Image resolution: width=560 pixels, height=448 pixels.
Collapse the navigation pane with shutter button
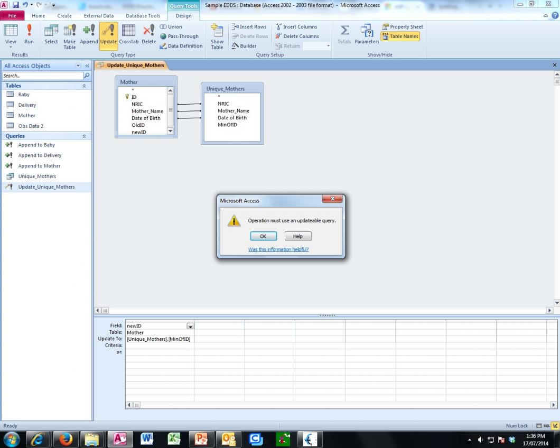(87, 66)
